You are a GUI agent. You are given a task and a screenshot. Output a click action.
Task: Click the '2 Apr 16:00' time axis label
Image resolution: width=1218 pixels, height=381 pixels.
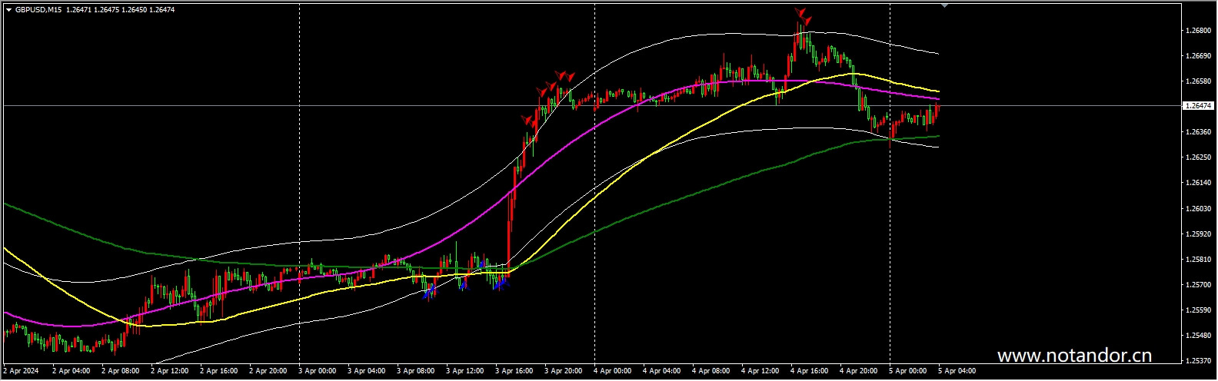point(218,371)
